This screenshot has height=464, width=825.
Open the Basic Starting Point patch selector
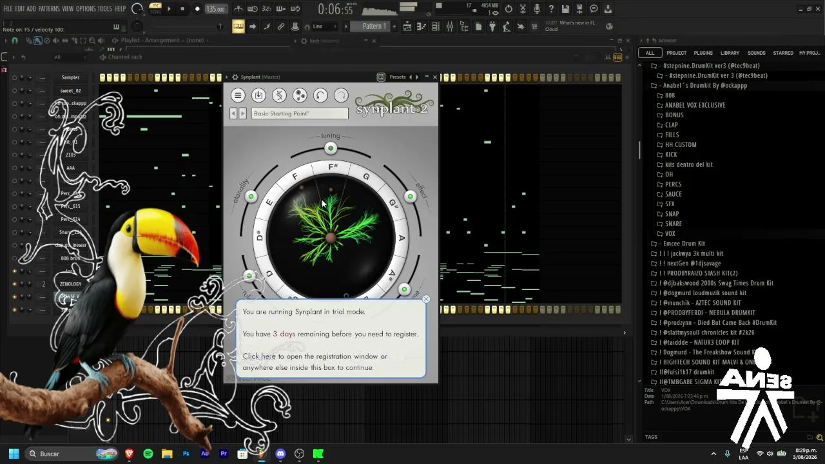(x=300, y=113)
